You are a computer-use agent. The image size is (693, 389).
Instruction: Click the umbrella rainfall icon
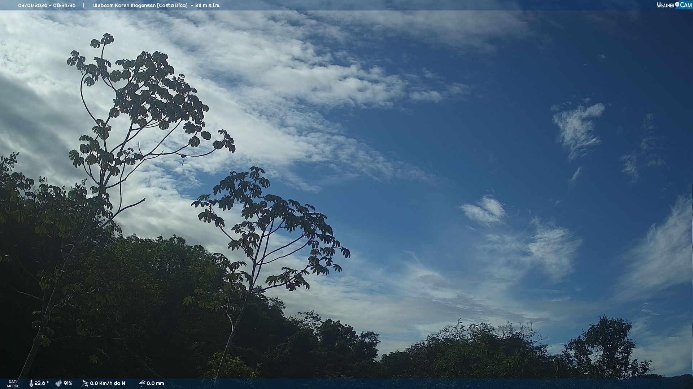pyautogui.click(x=142, y=383)
